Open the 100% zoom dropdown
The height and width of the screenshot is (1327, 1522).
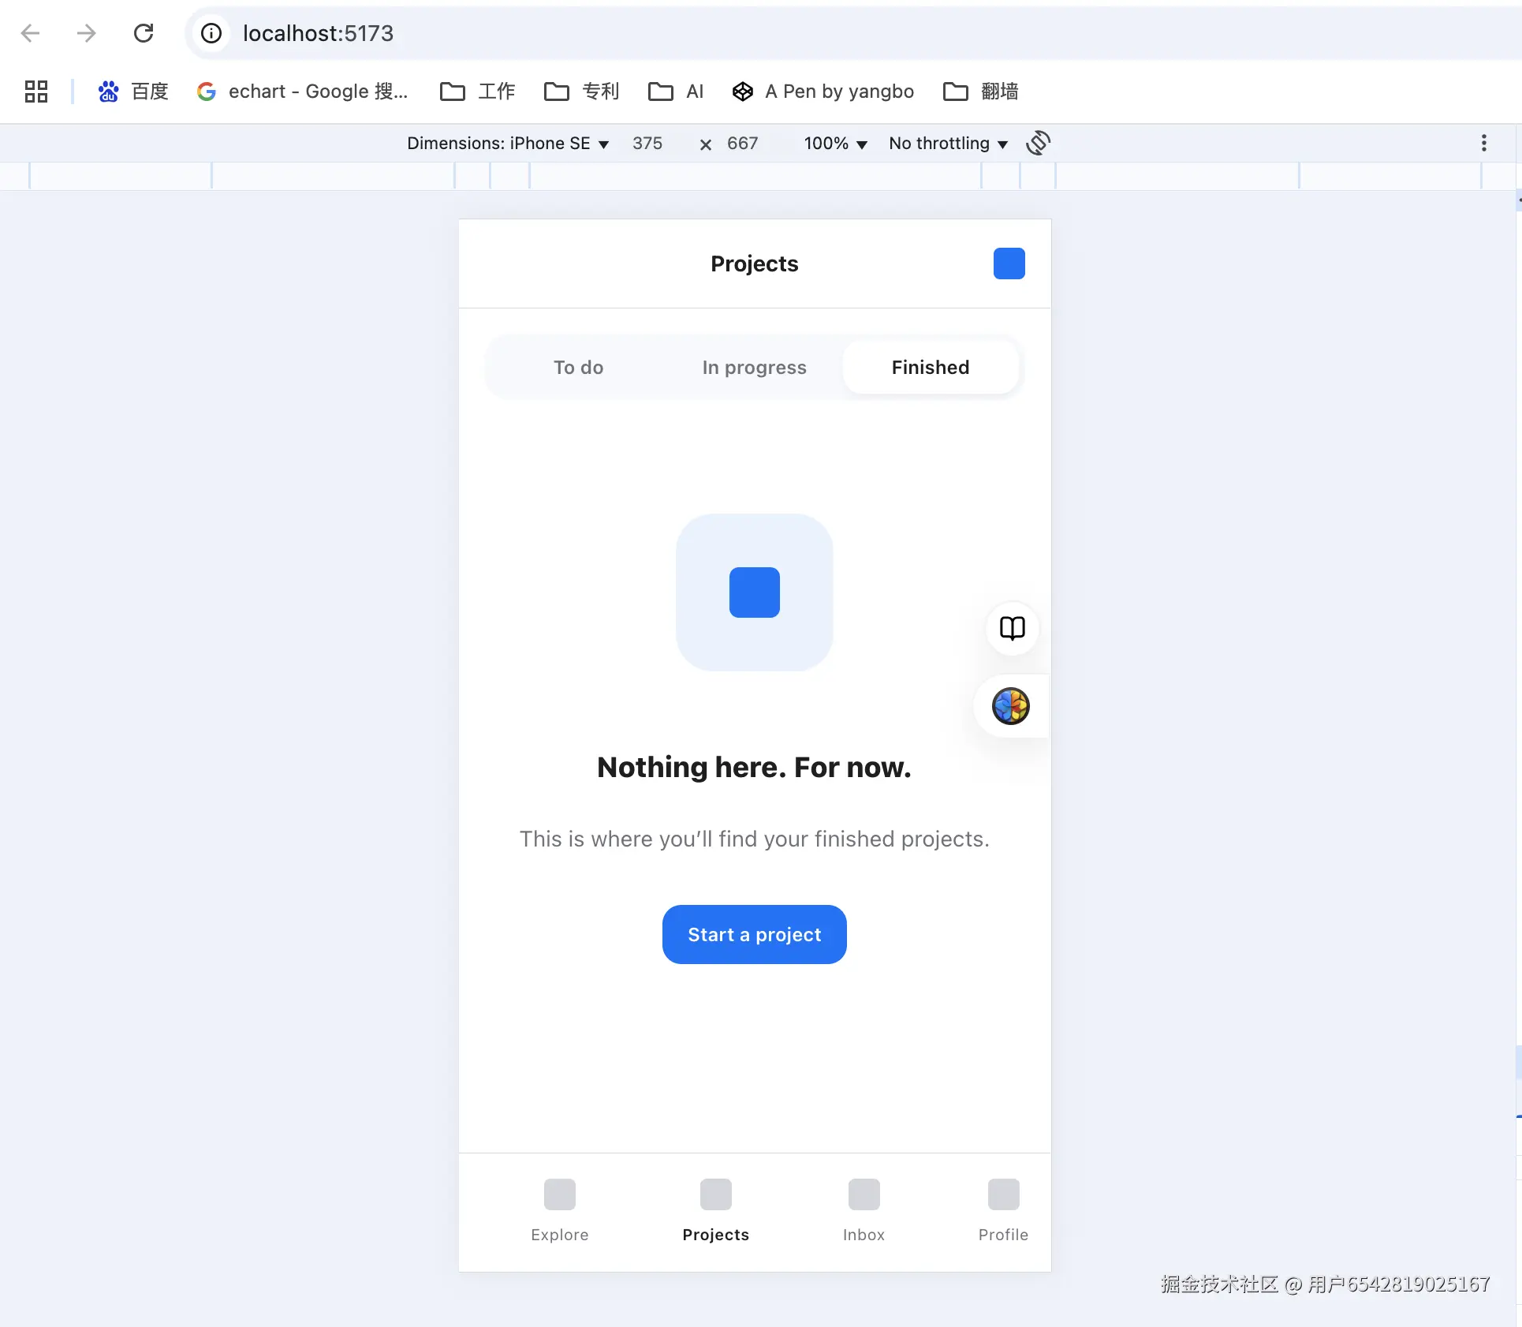(x=835, y=143)
